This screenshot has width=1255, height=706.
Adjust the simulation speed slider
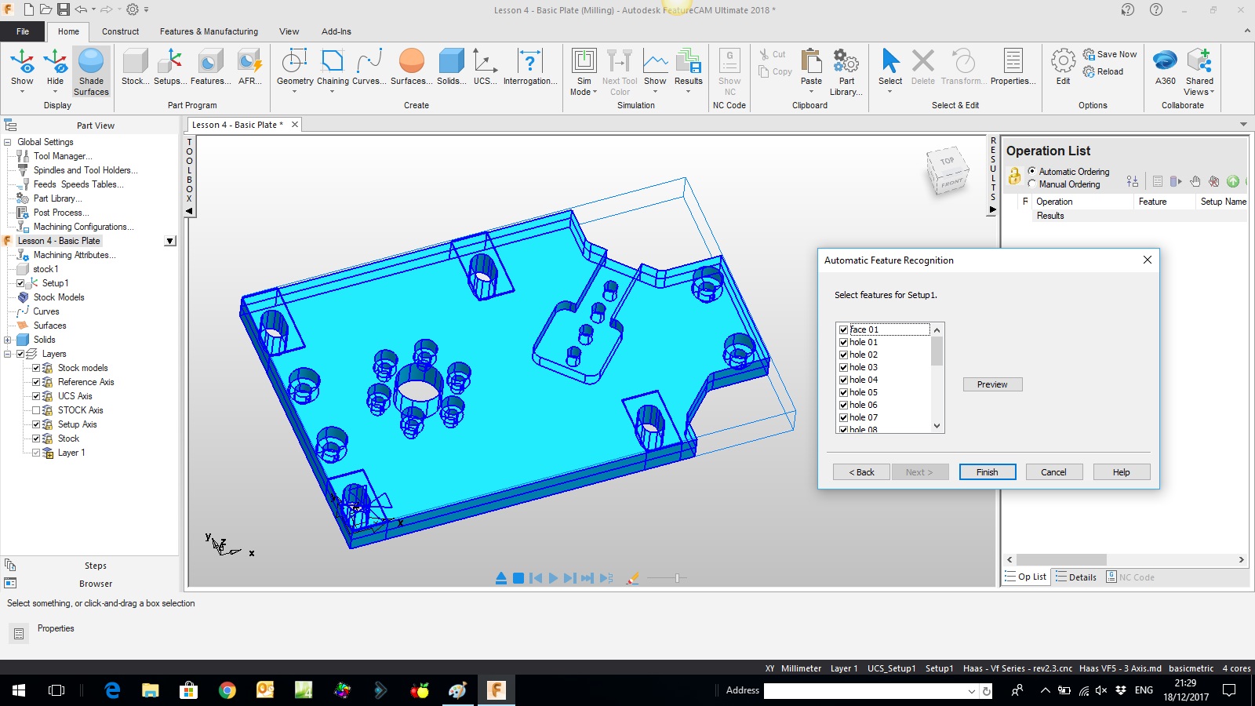coord(677,578)
